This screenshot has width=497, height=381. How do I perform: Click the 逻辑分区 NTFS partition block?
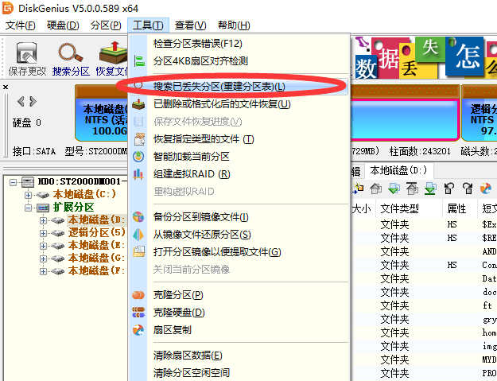(x=480, y=114)
